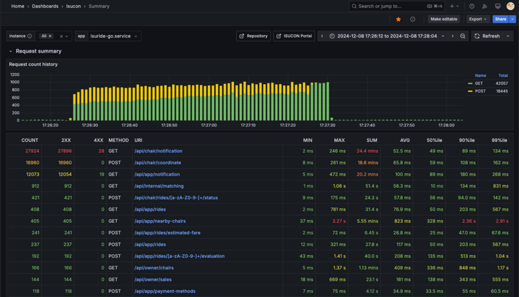The height and width of the screenshot is (297, 519).
Task: Open the app isuride-go.service dropdown
Action: click(114, 36)
